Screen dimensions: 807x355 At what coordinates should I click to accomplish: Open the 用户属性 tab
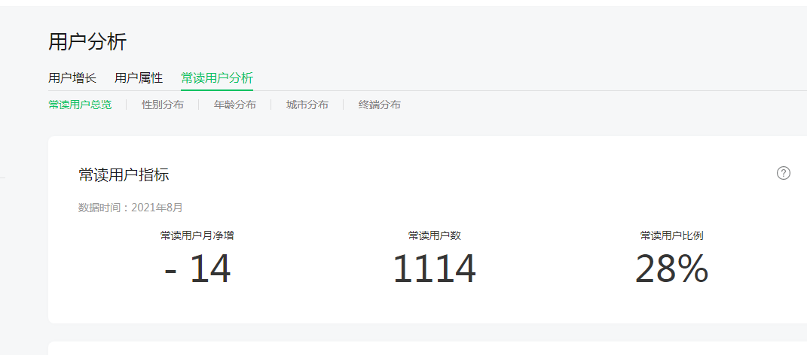(x=139, y=78)
